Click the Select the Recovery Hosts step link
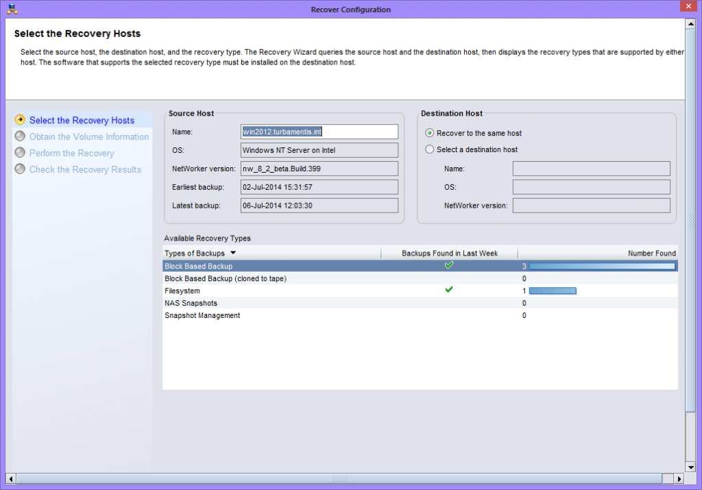This screenshot has height=490, width=702. [80, 120]
